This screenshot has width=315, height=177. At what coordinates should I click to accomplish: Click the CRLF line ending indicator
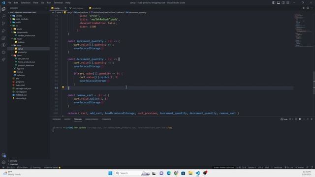pyautogui.click(x=267, y=167)
